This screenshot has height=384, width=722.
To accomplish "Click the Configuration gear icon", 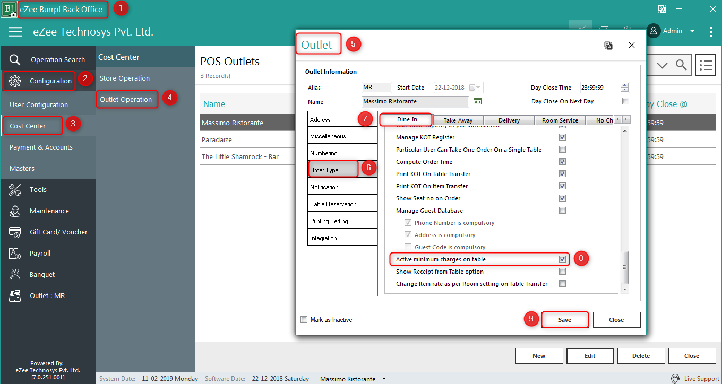I will [15, 81].
